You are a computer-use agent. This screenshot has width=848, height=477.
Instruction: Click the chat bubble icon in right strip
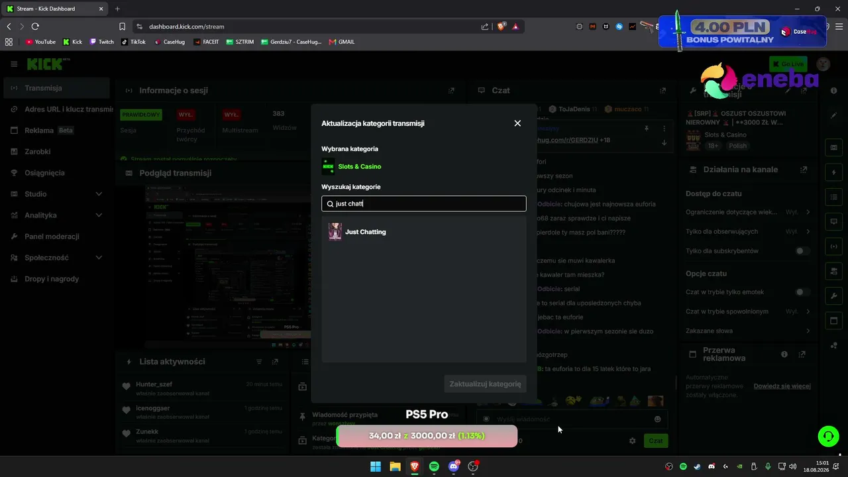coord(833,221)
